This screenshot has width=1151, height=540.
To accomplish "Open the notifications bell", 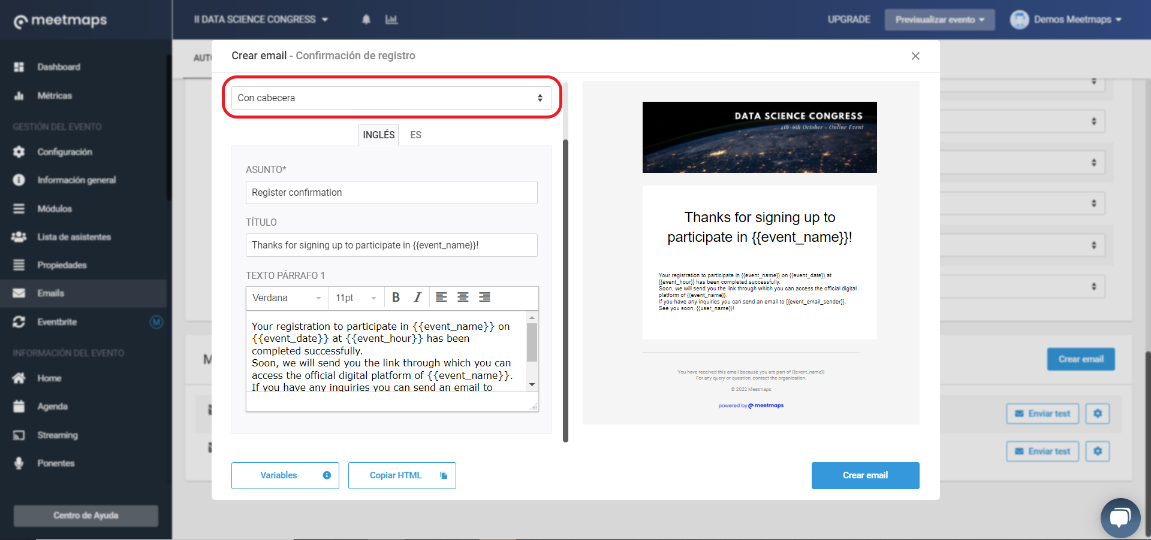I will tap(366, 20).
